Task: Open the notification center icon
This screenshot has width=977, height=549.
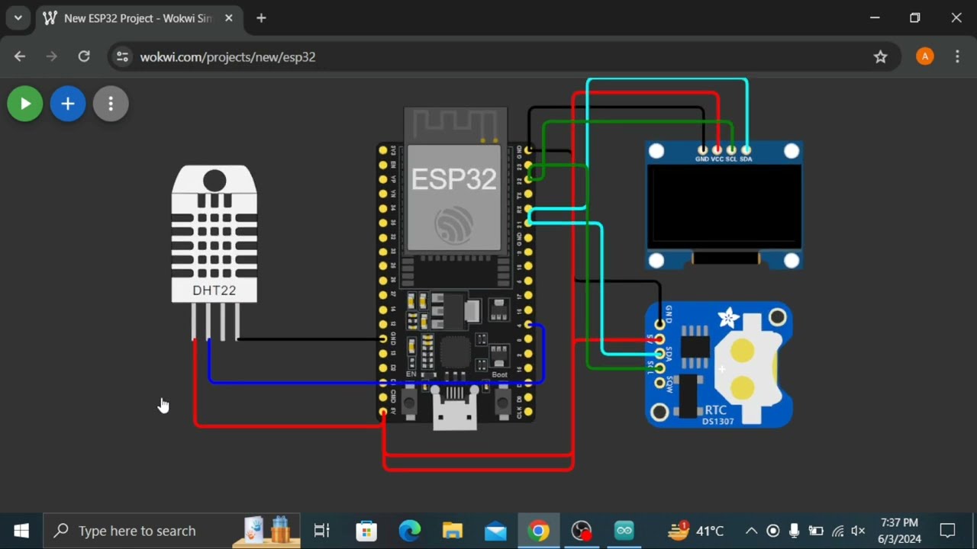Action: (948, 531)
